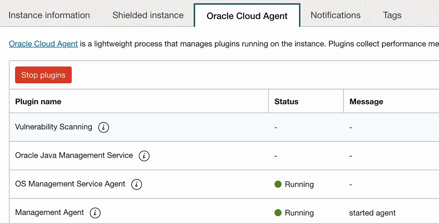Image resolution: width=439 pixels, height=223 pixels.
Task: Click the 'started agent' message text
Action: click(x=372, y=213)
